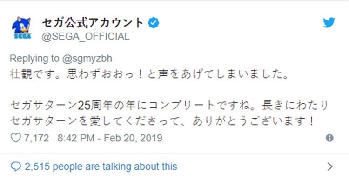Click the tweet line starting 壮観です
Screen dimensions: 349x180
[x=149, y=74]
